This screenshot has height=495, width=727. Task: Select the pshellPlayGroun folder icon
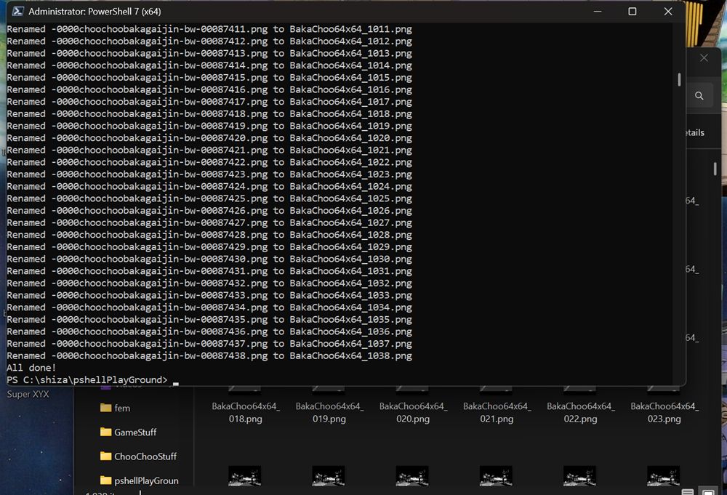click(x=104, y=480)
